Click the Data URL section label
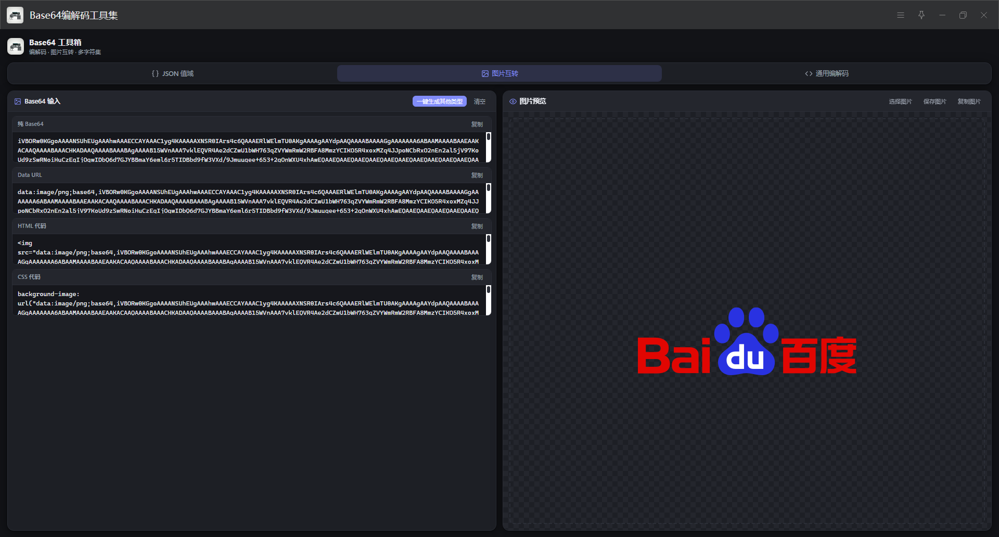This screenshot has width=999, height=537. tap(30, 175)
